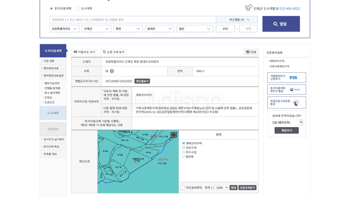Click the 부동산등기부등본 발급 banner
The image size is (355, 197).
[x=287, y=102]
